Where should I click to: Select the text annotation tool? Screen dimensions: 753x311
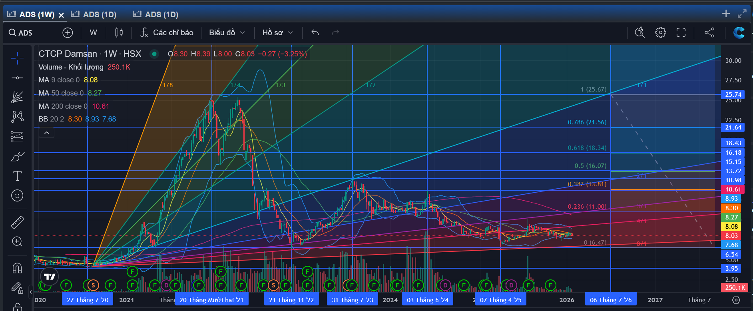coord(17,176)
